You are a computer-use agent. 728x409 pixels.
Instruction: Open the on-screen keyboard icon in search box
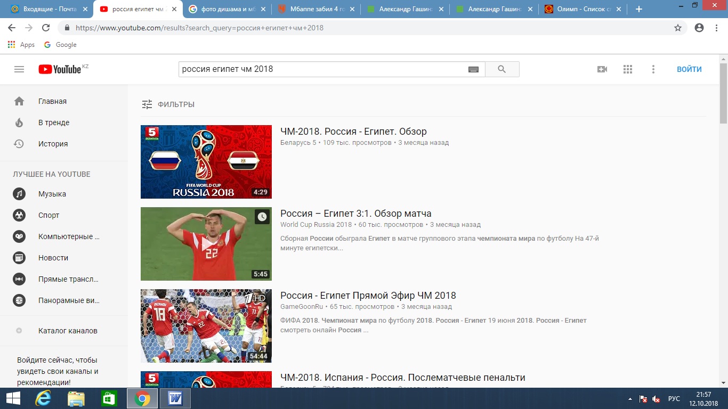[x=473, y=69]
